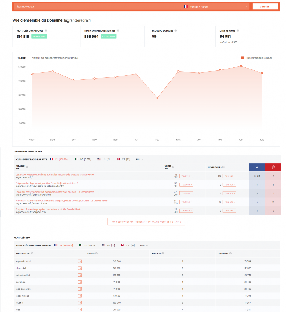
Task: Select CA [93] tab in Mots-clés principaux
Action: [x=128, y=246]
